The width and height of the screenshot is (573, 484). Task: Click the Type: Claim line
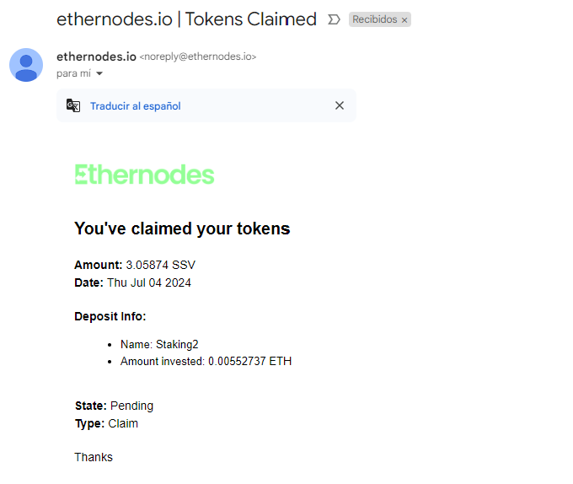click(106, 423)
